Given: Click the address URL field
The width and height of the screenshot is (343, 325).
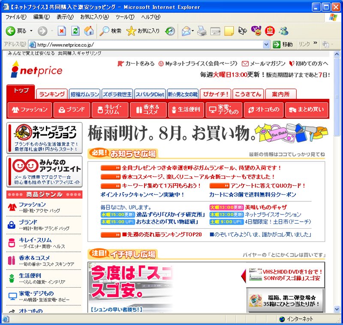Looking at the screenshot, I should 149,45.
